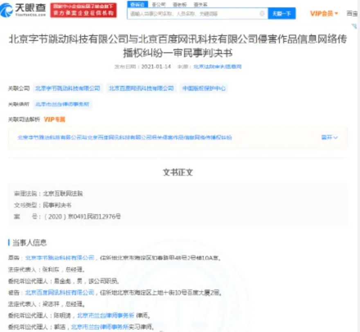
Task: Click the 天眼一下 search button
Action: coord(282,14)
